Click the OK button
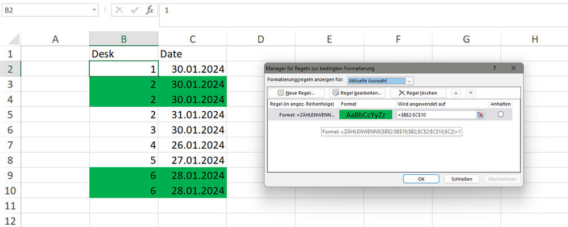This screenshot has height=227, width=568. (421, 179)
